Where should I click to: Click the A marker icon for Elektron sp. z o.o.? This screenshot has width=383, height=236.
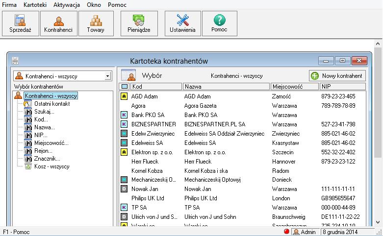click(x=124, y=152)
